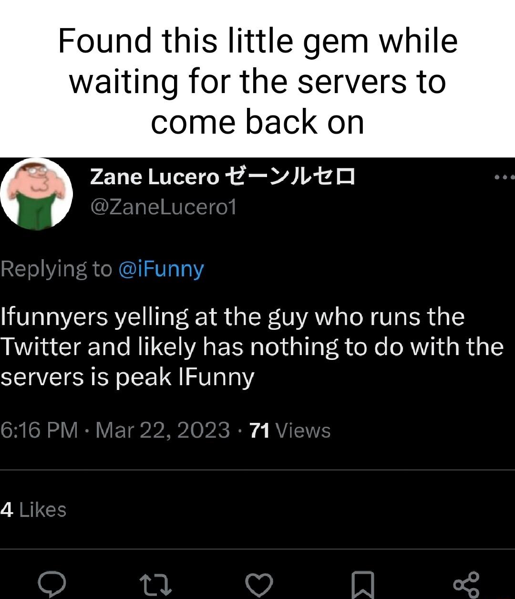Toggle the retweet state on the tweet

[x=155, y=583]
